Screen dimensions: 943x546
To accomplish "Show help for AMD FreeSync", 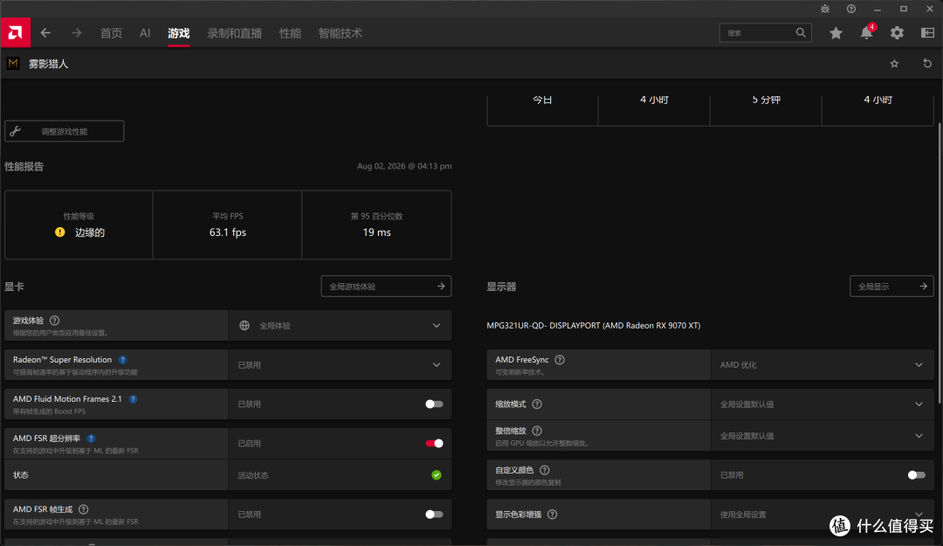I will [x=560, y=359].
